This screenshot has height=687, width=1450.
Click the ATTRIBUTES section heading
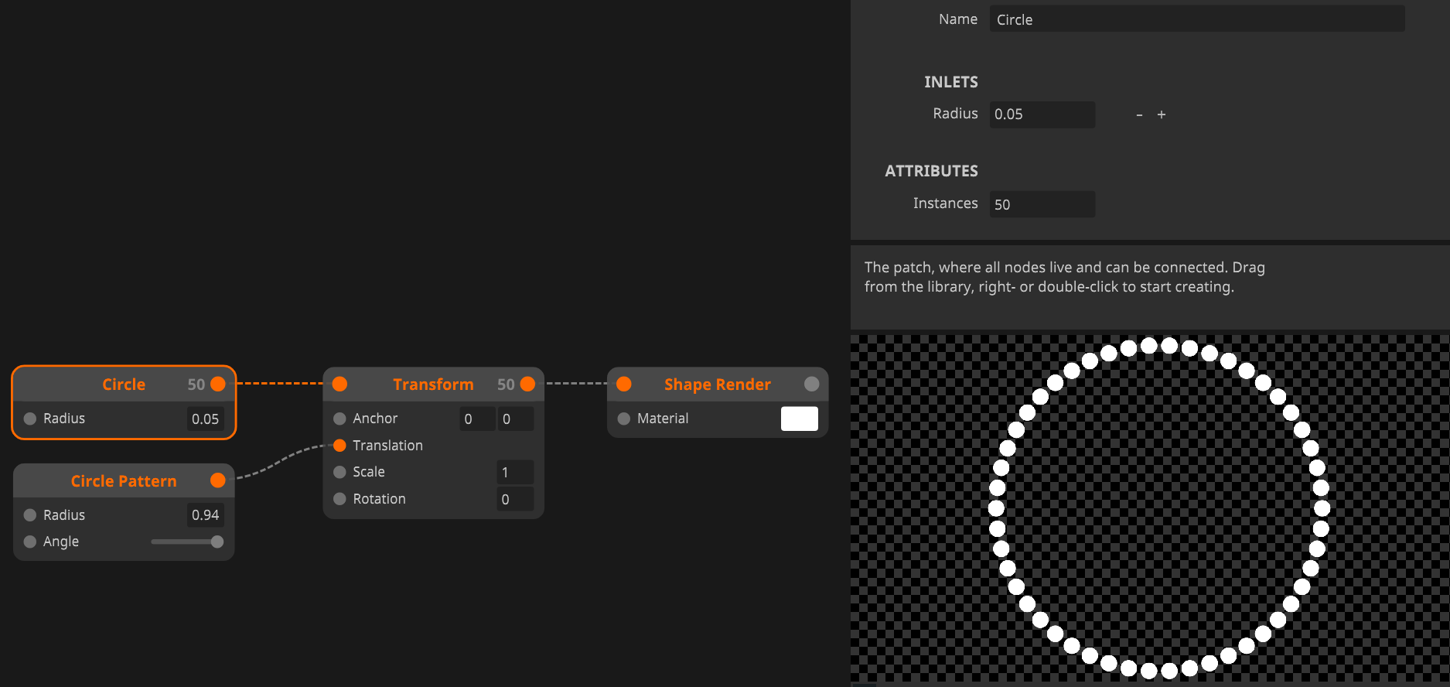point(931,171)
